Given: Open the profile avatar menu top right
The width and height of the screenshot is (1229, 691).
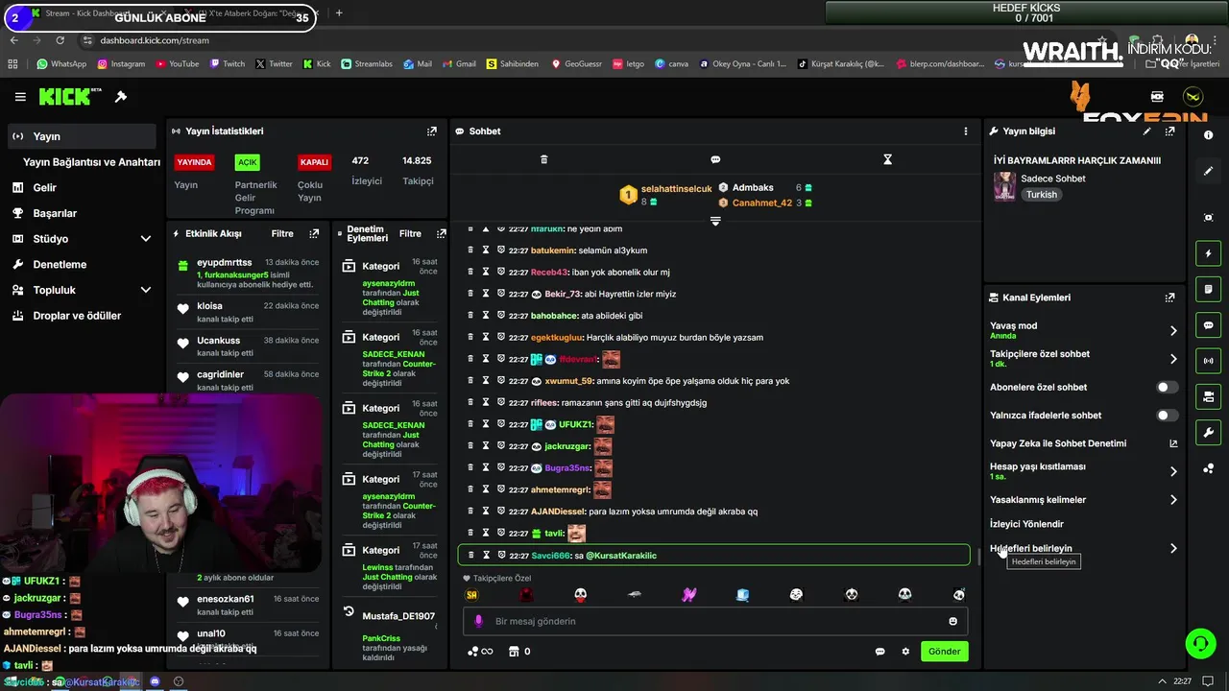Looking at the screenshot, I should 1193,97.
